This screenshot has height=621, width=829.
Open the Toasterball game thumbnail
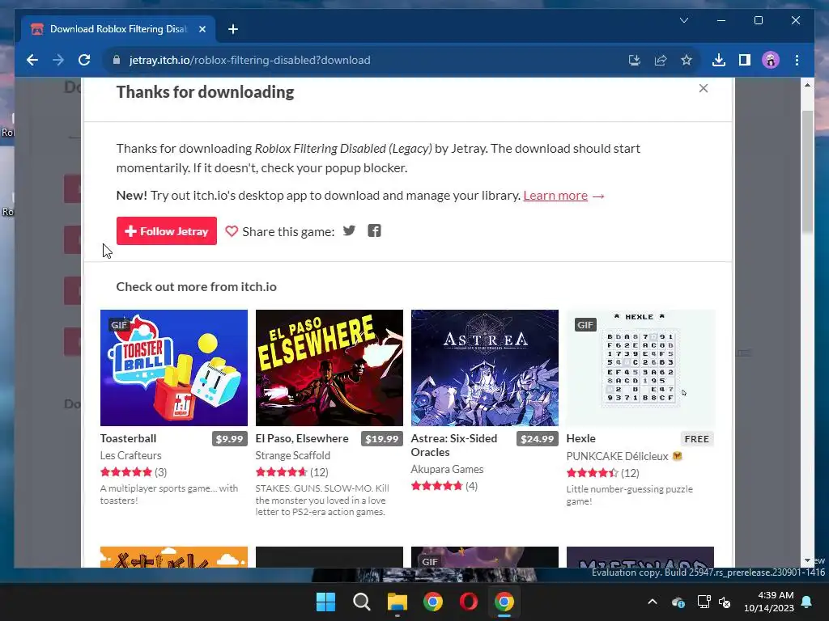(x=174, y=368)
